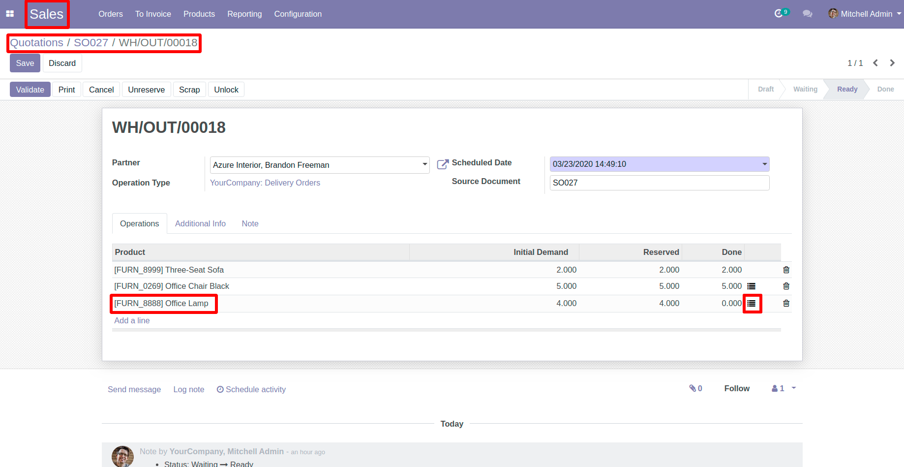Click the Sales app title

coord(47,14)
